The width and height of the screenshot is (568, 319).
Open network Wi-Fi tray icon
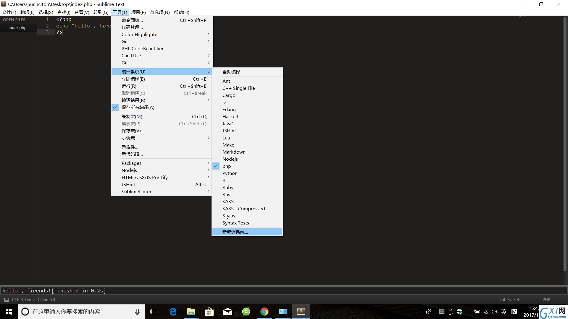click(486, 312)
